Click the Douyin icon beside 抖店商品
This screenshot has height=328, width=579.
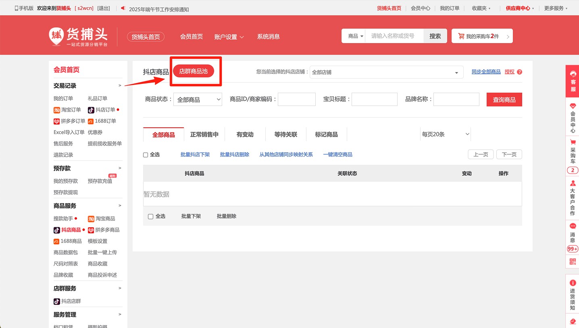tap(57, 230)
